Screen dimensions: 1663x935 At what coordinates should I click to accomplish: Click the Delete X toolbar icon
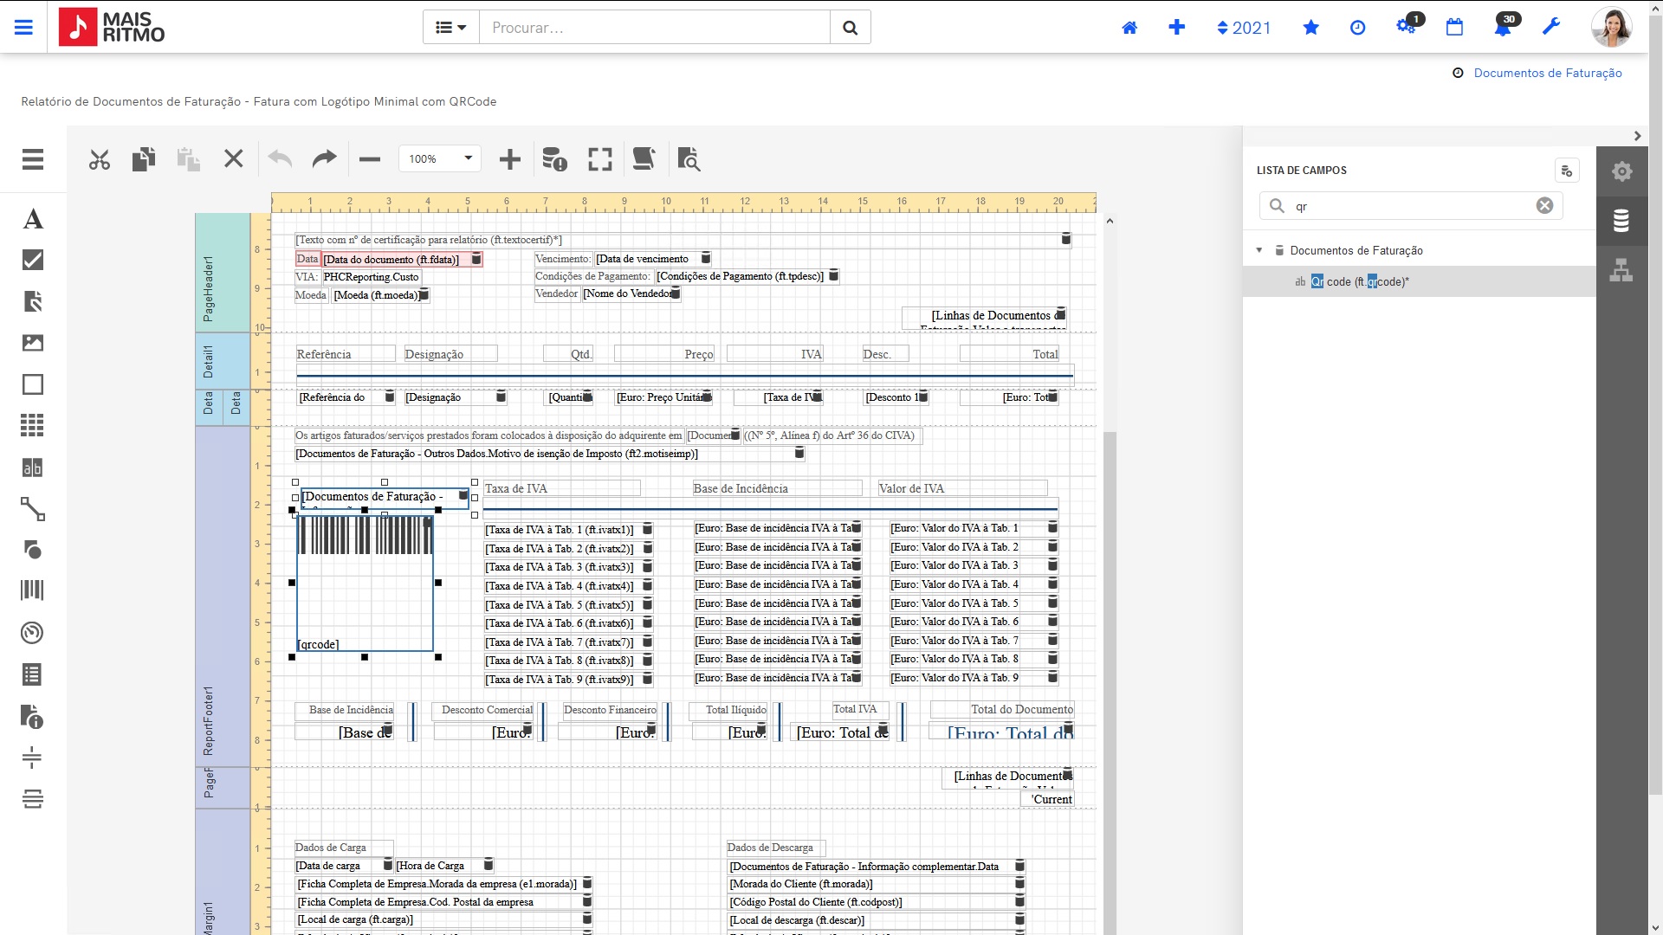click(x=233, y=158)
